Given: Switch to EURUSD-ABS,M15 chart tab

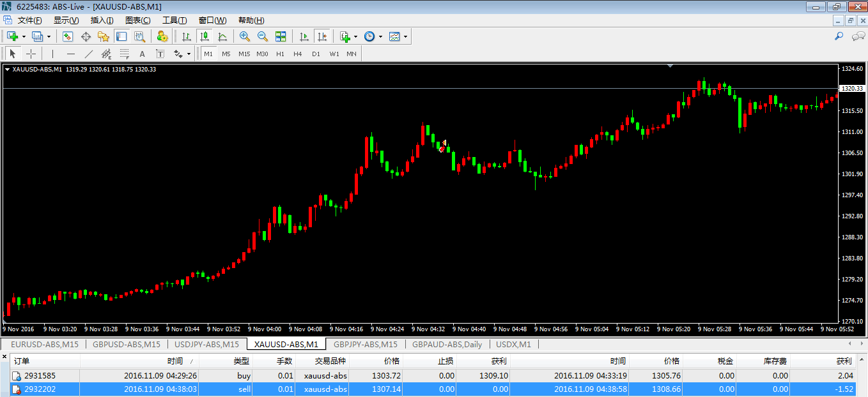Looking at the screenshot, I should pos(45,345).
